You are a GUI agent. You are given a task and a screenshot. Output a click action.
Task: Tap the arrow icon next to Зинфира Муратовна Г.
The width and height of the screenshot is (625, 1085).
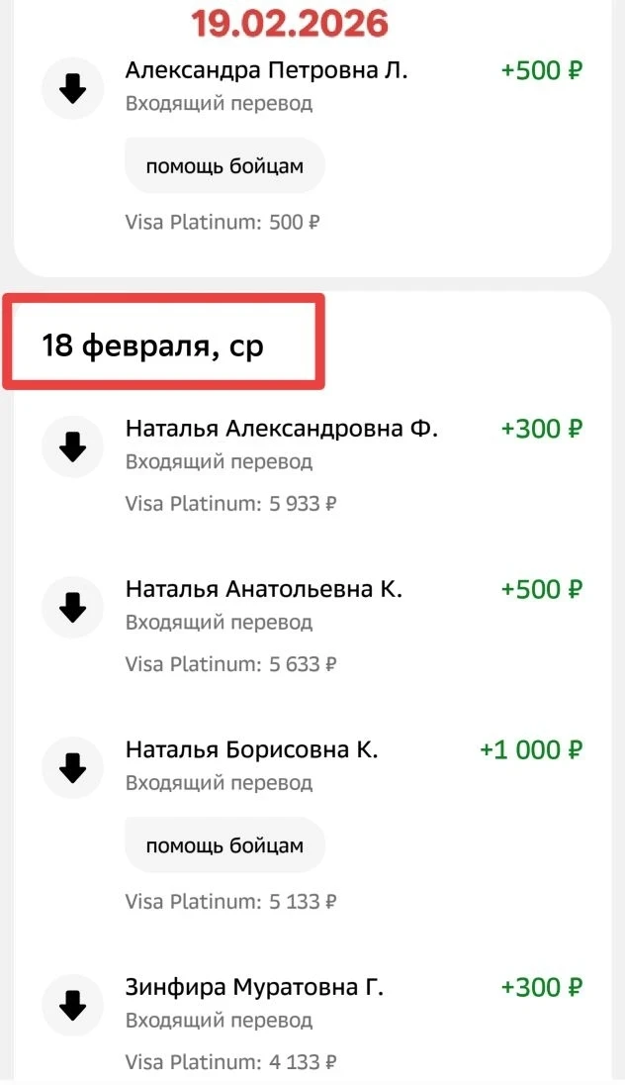72,1006
